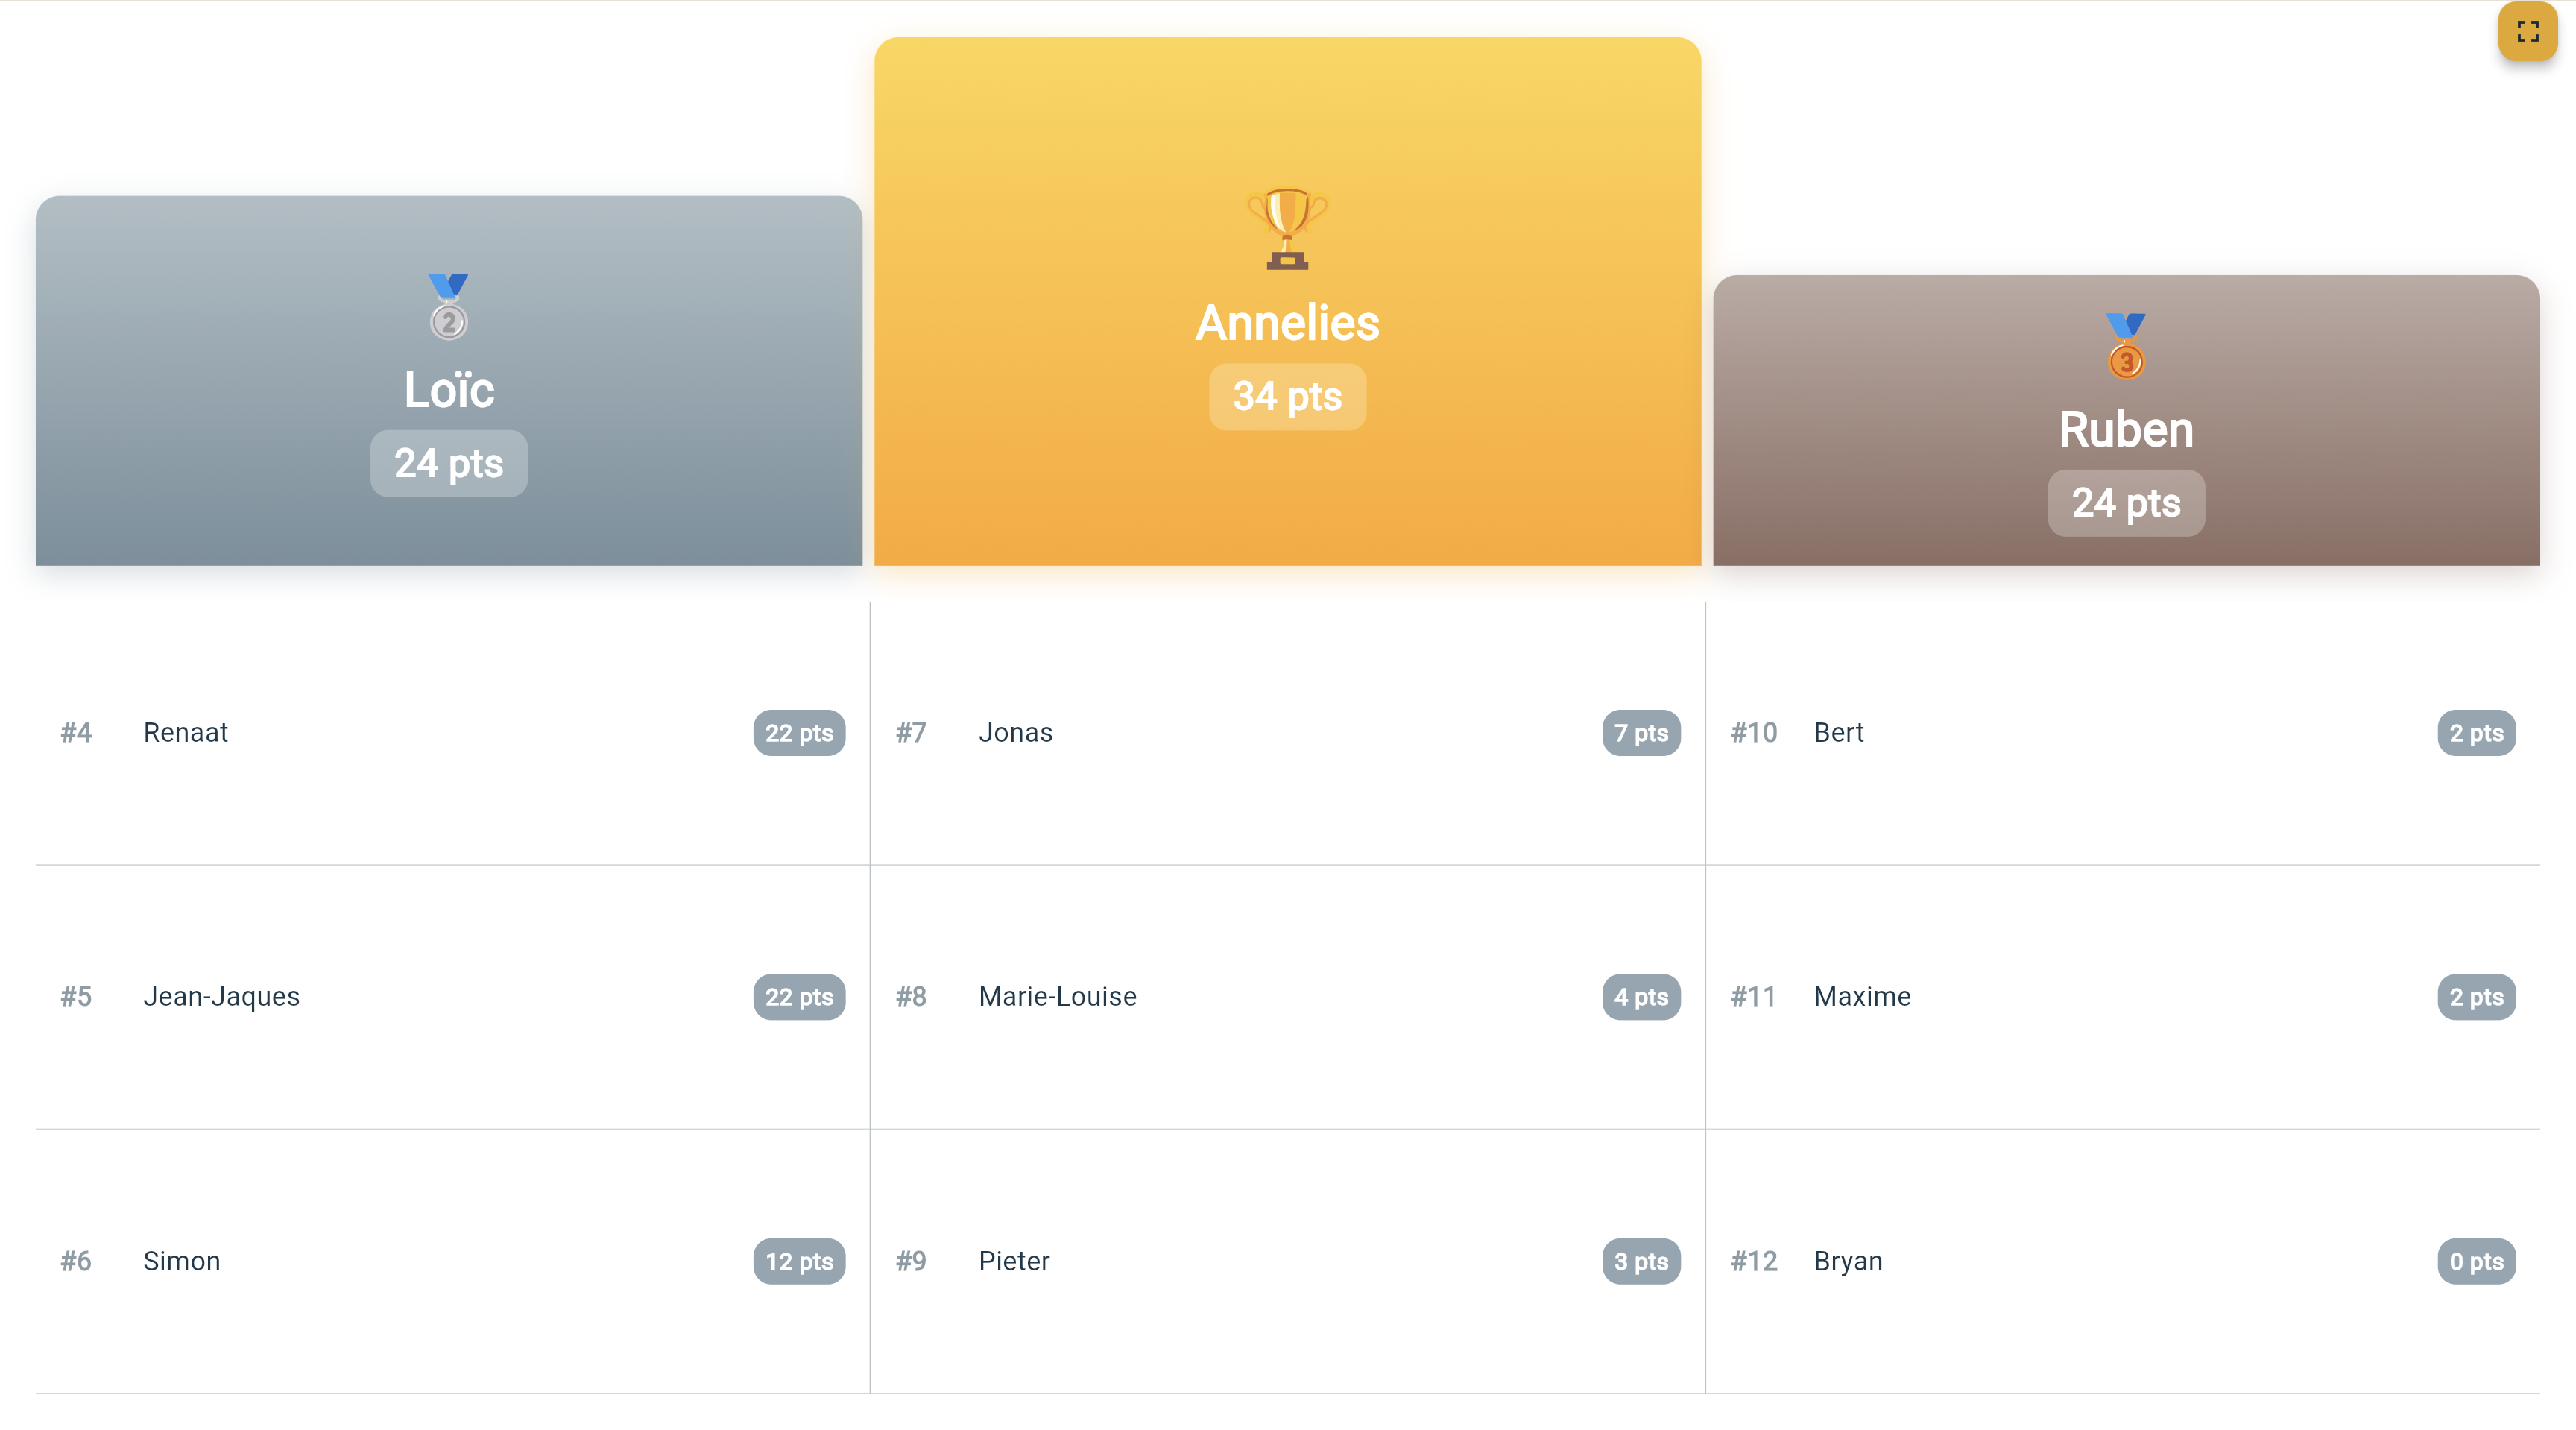Click the name Ruben on the podium

pyautogui.click(x=2125, y=430)
